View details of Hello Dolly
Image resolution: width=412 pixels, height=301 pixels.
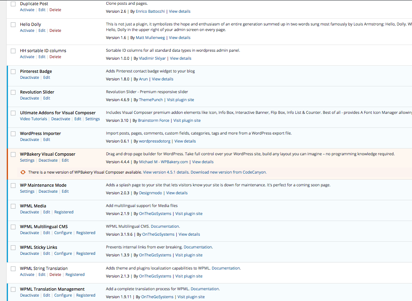tap(180, 37)
